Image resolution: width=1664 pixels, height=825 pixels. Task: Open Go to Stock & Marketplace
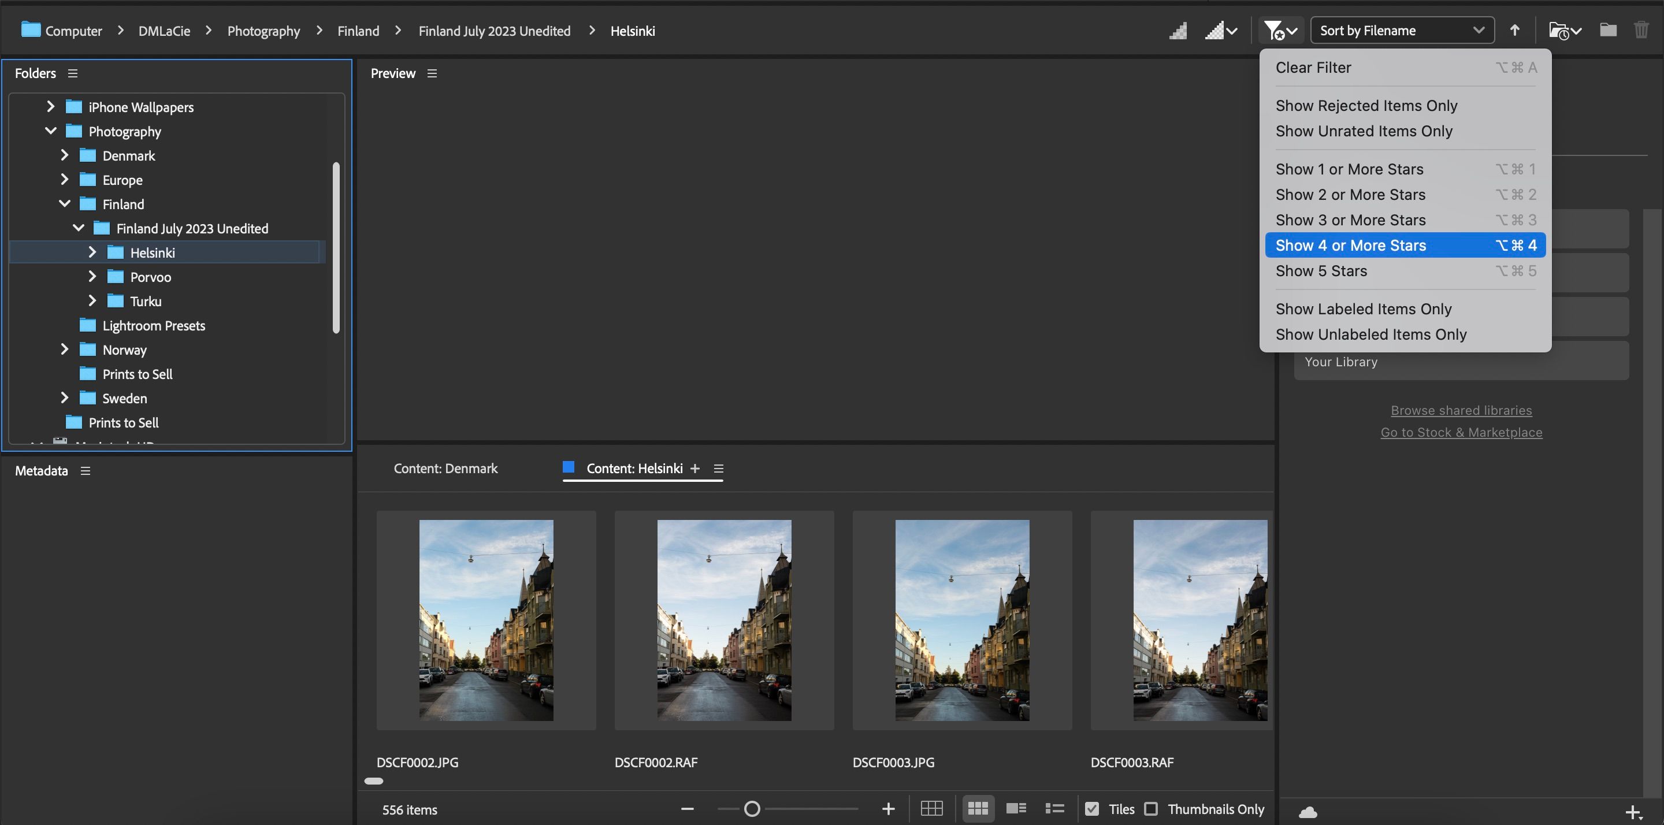1461,432
